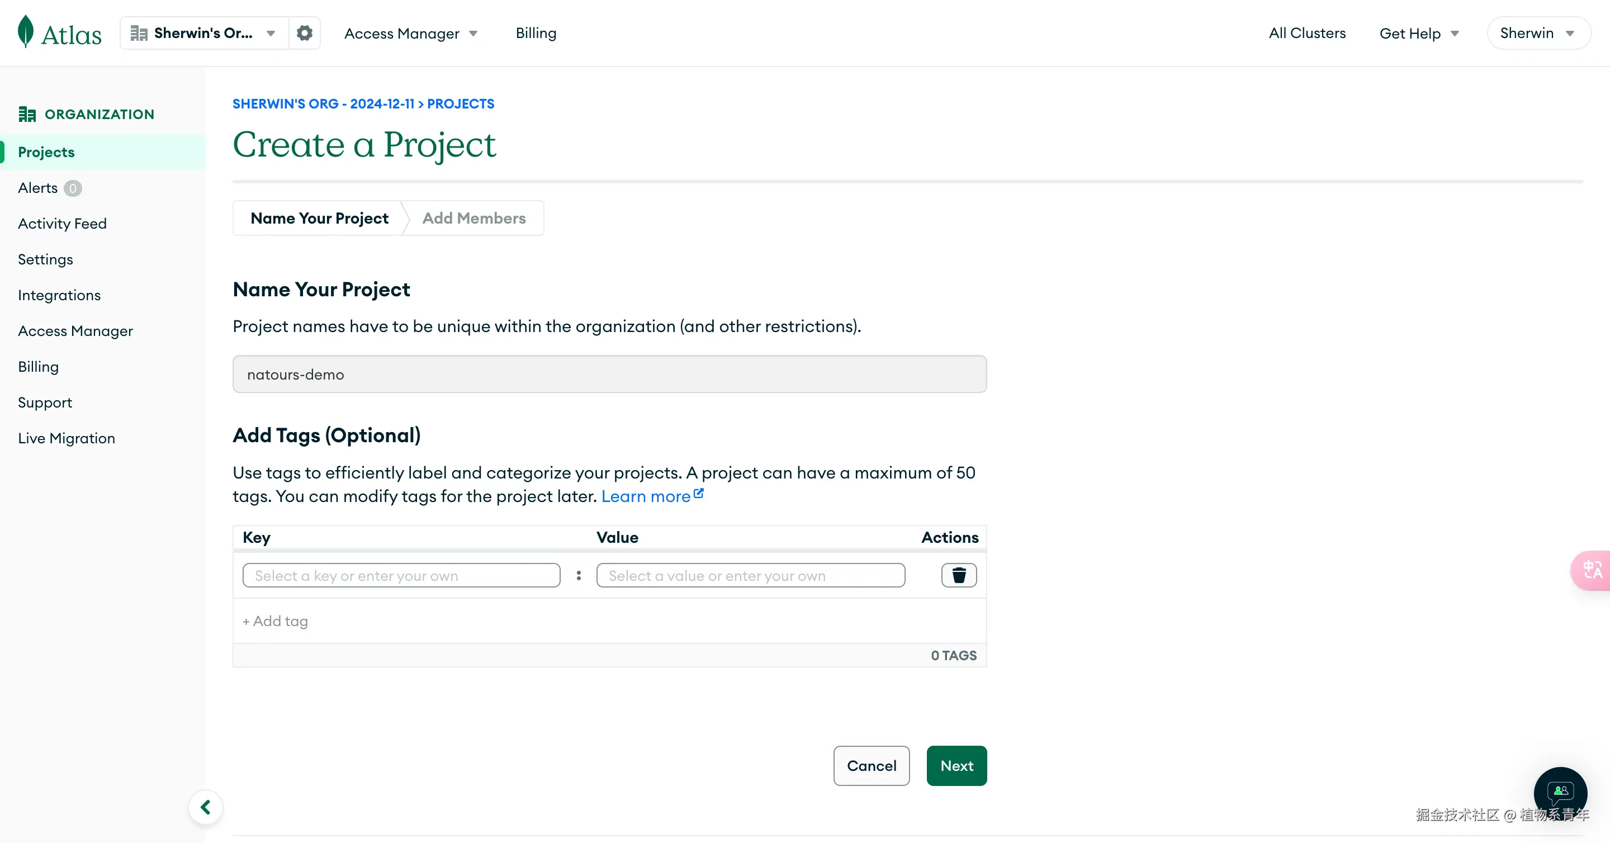Click the Organization building icon in sidebar
The width and height of the screenshot is (1610, 843).
pyautogui.click(x=27, y=115)
